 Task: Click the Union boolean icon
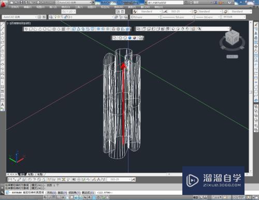pyautogui.click(x=98, y=29)
